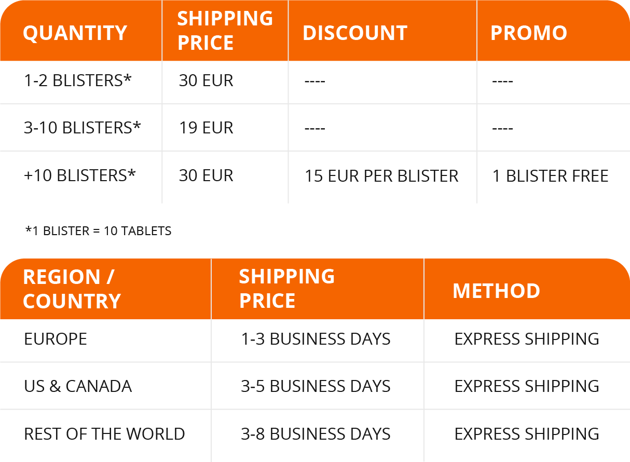The height and width of the screenshot is (462, 630).
Task: Select the REST OF THE WORLD cell
Action: tap(104, 434)
